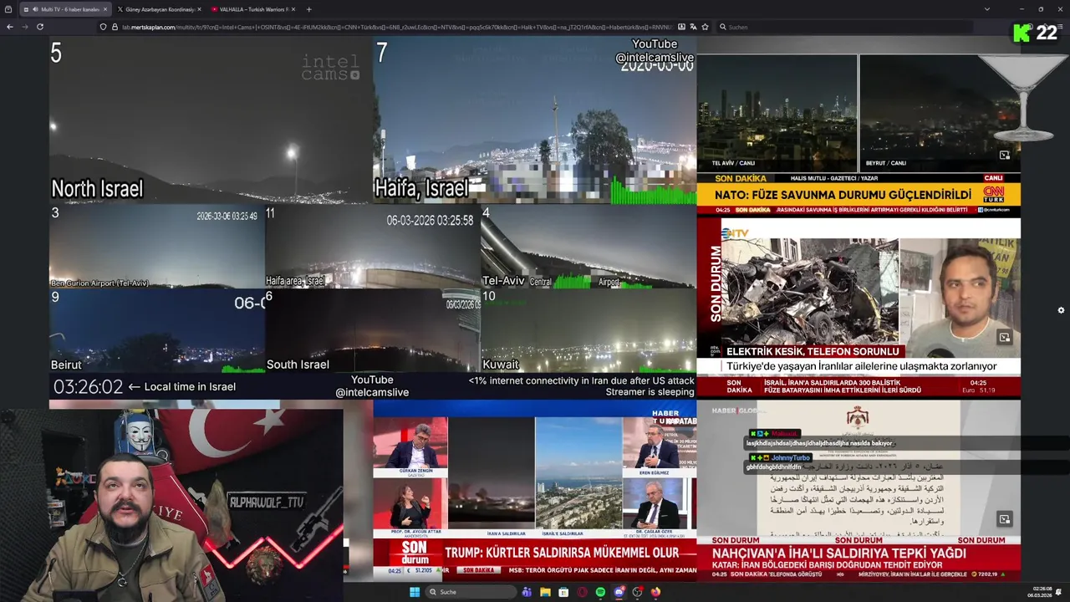
Task: Open Opera browser from the taskbar
Action: (x=582, y=592)
